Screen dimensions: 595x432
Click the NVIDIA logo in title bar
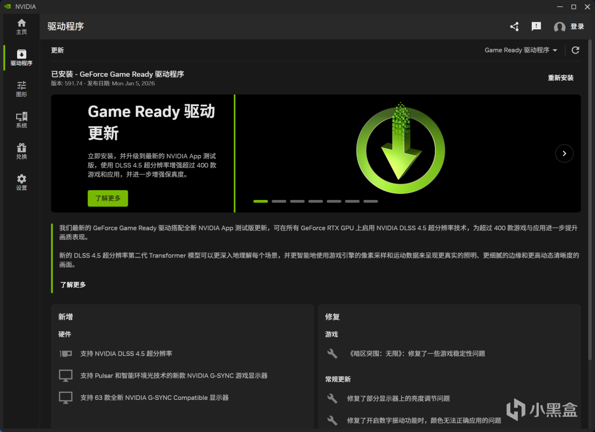(7, 7)
